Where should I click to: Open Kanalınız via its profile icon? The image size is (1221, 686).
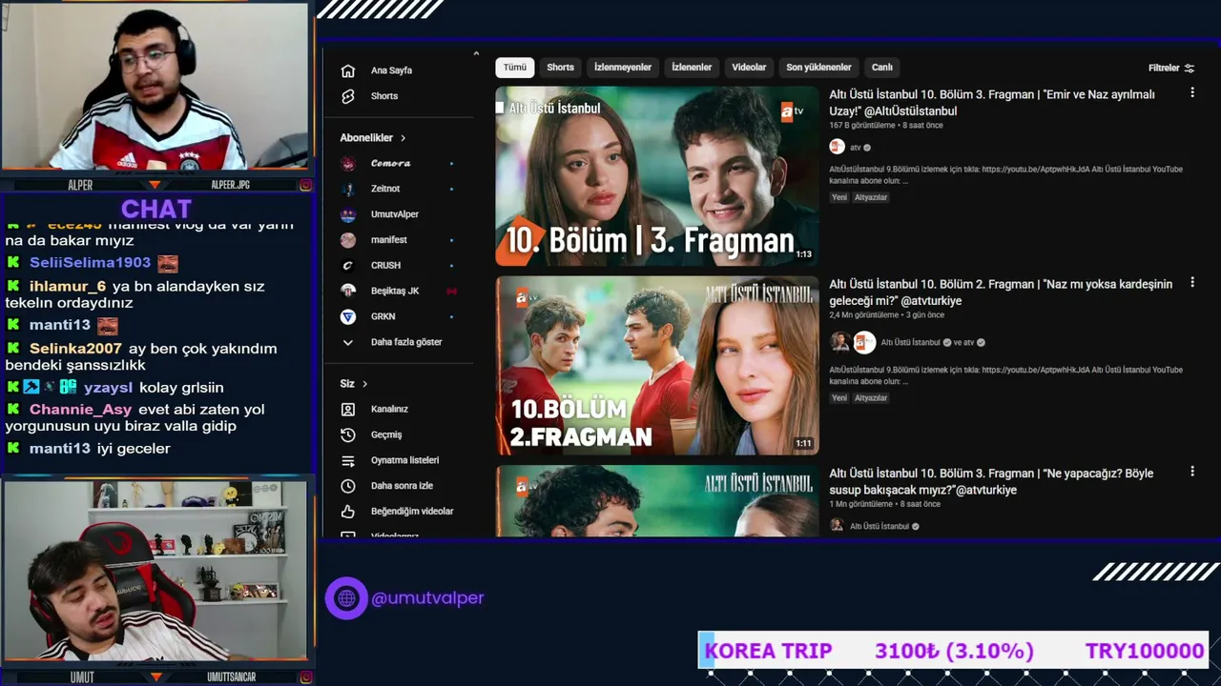(x=348, y=409)
